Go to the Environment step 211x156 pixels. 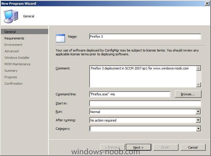tap(14, 45)
